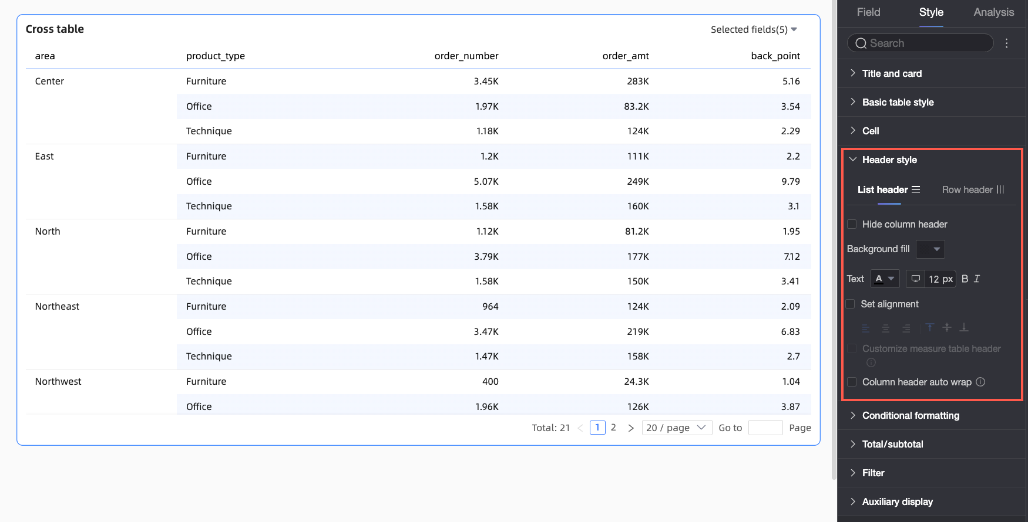Click the Search field in Style panel

pyautogui.click(x=921, y=43)
